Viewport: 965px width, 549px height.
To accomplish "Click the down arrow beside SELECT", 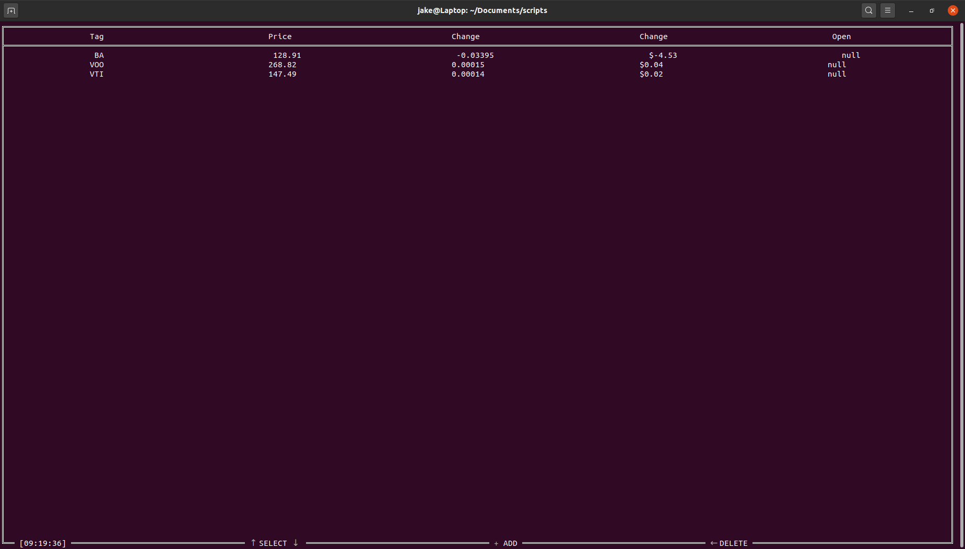I will click(x=296, y=543).
